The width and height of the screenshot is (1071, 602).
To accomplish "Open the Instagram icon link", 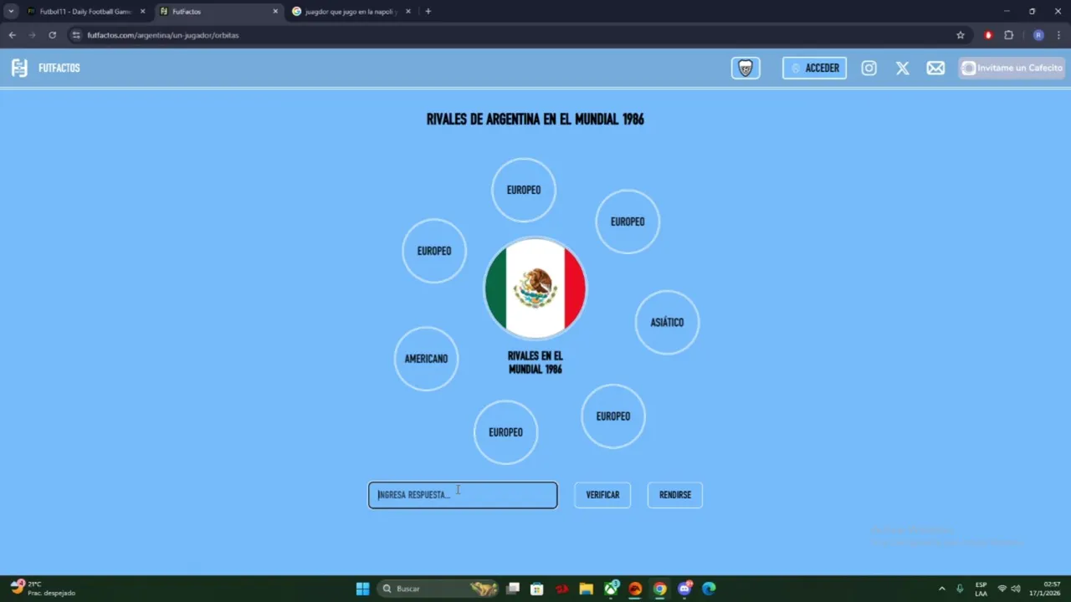I will (x=869, y=69).
